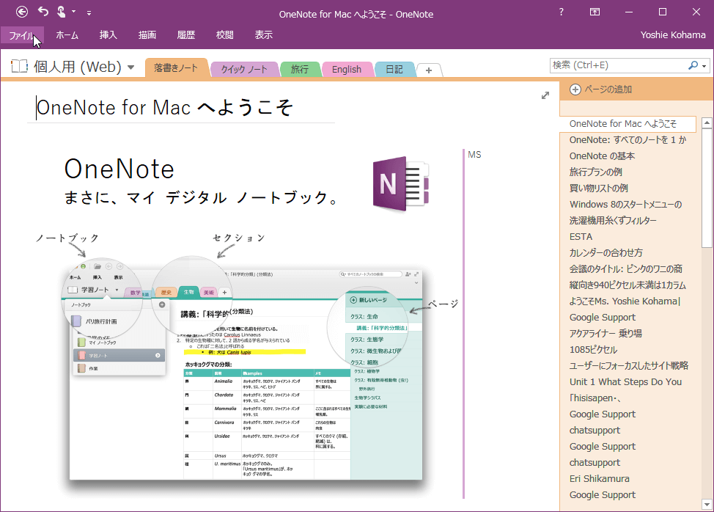
Task: Select the OneNote for Mac へようこそ page entry
Action: [x=627, y=124]
